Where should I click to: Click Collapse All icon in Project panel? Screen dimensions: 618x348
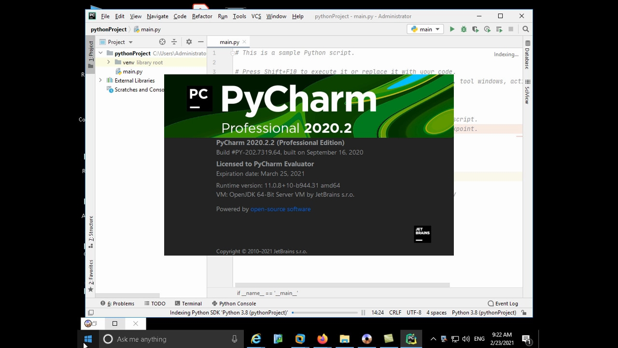[x=174, y=42]
